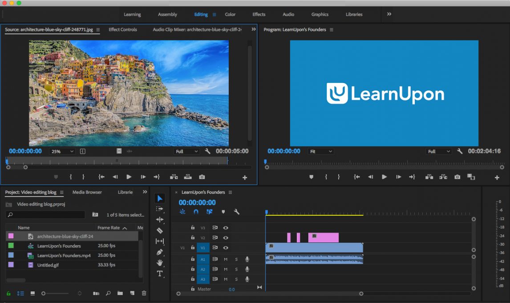Toggle the lock on track V3
Viewport: 510px width, 303px height.
tap(193, 228)
